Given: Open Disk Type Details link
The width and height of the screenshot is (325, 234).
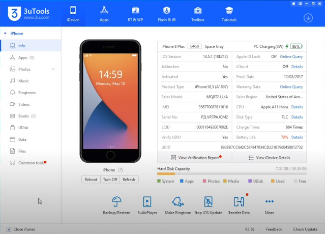Looking at the screenshot, I should click(297, 117).
